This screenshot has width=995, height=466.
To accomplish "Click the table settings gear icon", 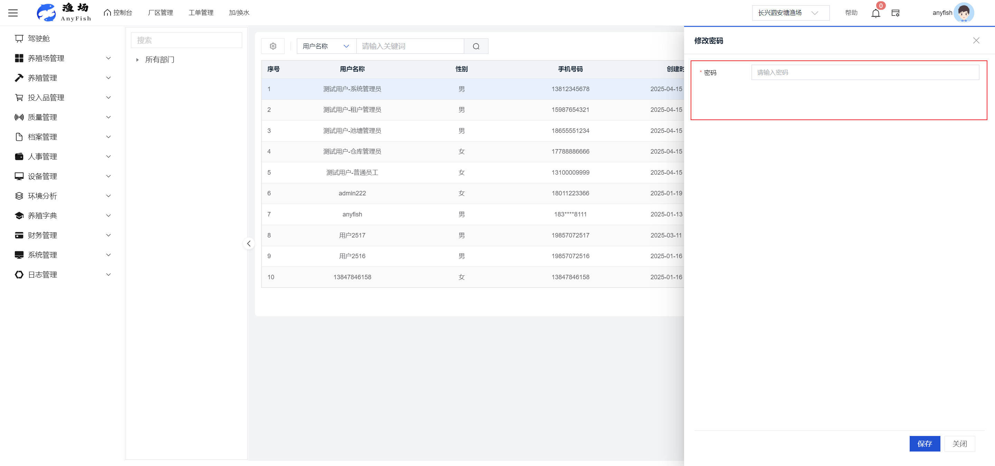I will click(273, 46).
